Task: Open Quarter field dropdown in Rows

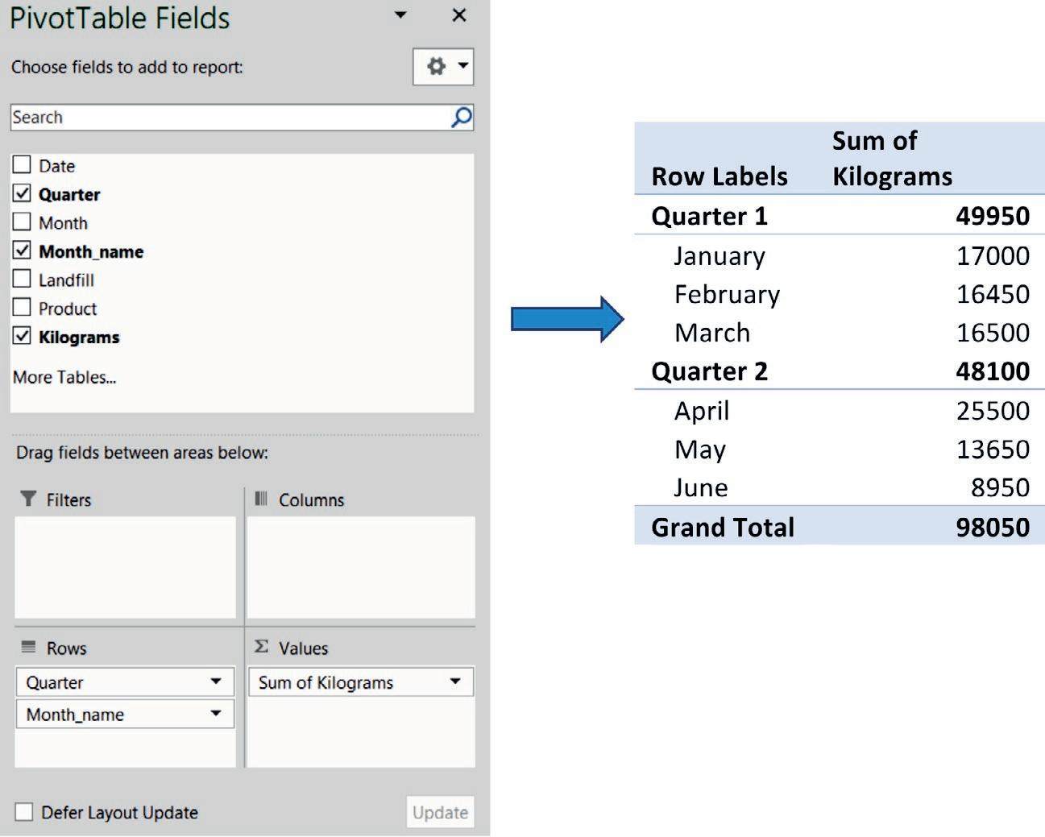Action: (x=216, y=682)
